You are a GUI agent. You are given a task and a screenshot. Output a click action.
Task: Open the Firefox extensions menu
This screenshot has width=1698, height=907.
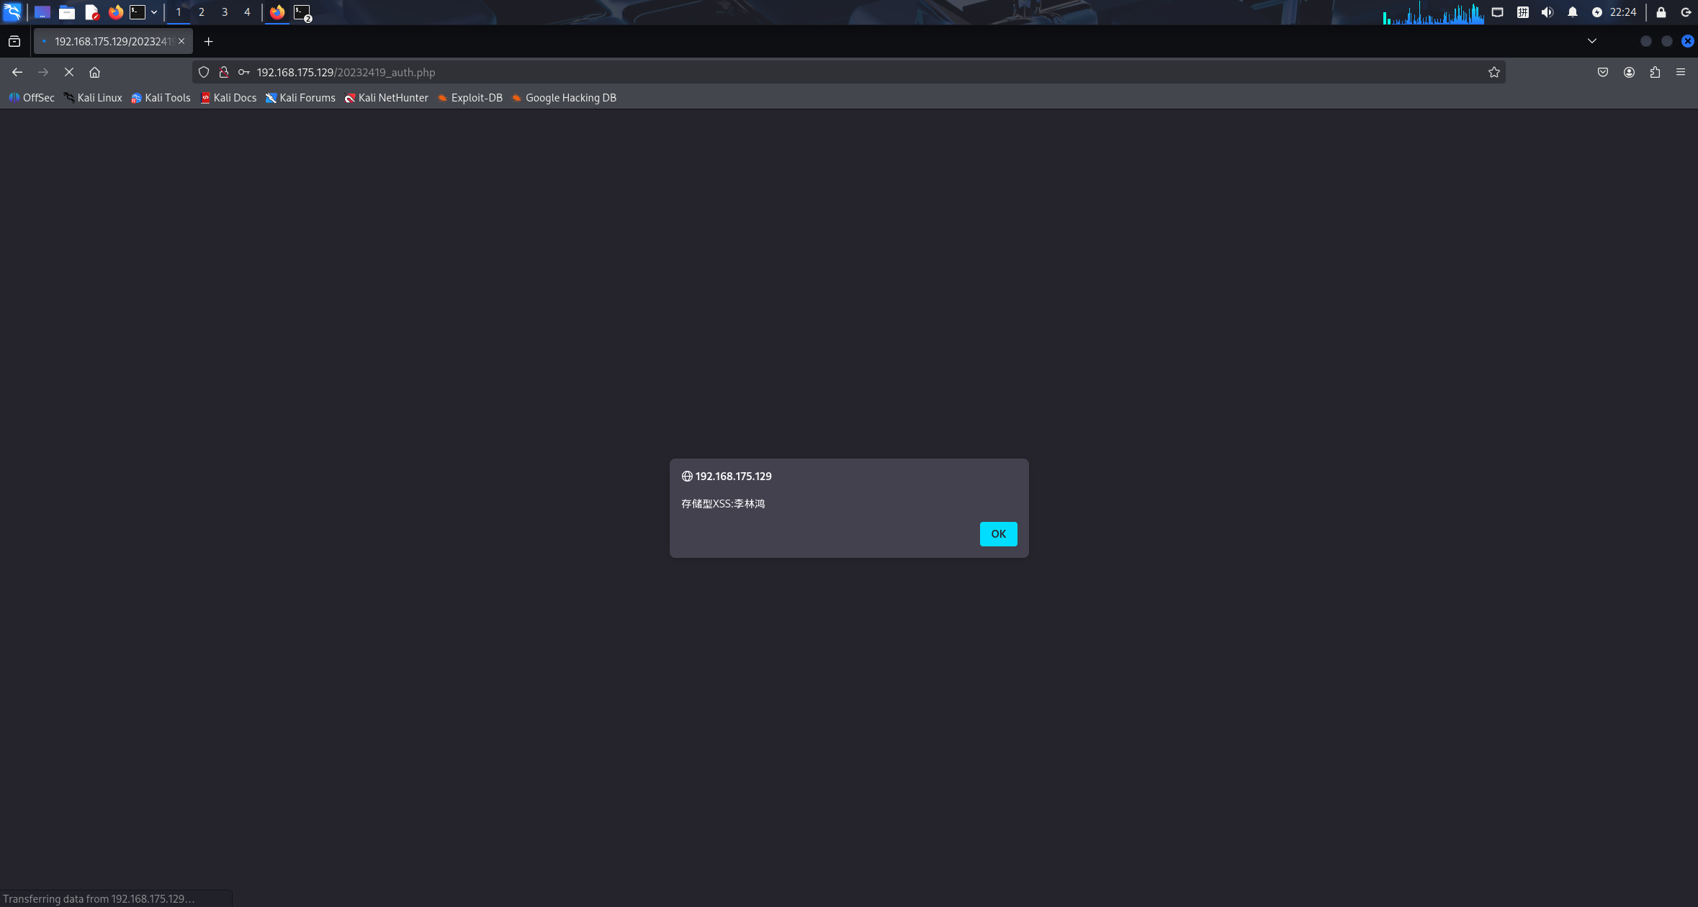pyautogui.click(x=1655, y=72)
